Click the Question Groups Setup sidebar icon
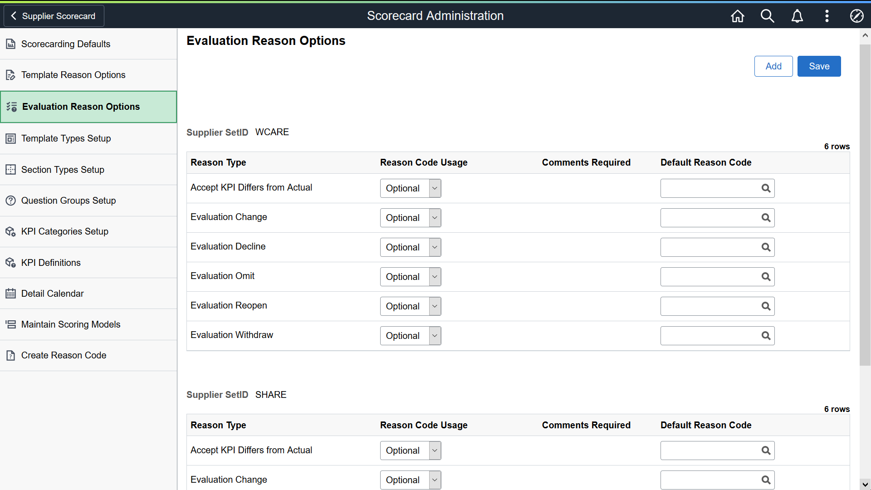 point(10,201)
